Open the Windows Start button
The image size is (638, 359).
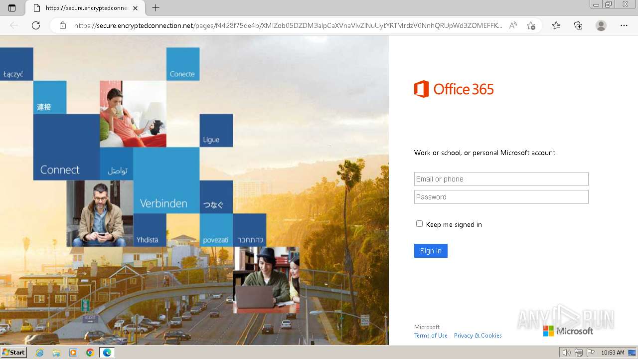point(13,353)
